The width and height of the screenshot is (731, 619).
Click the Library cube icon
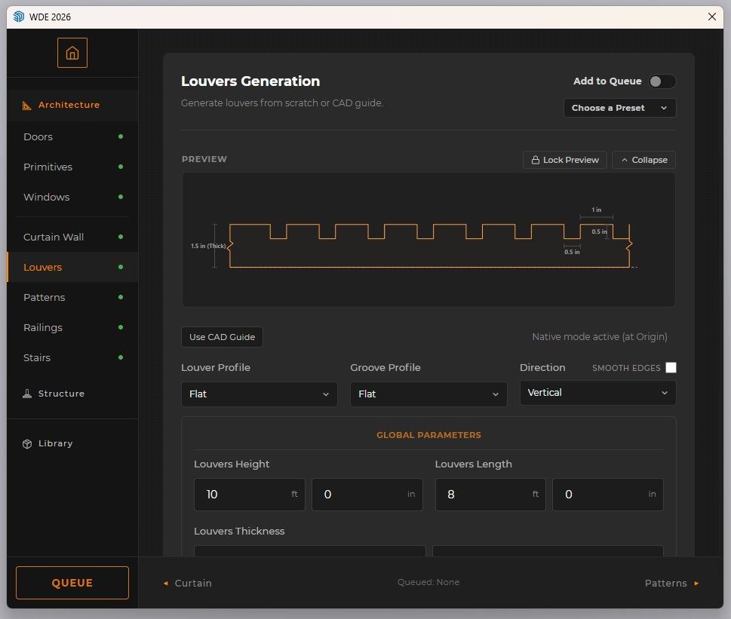27,444
